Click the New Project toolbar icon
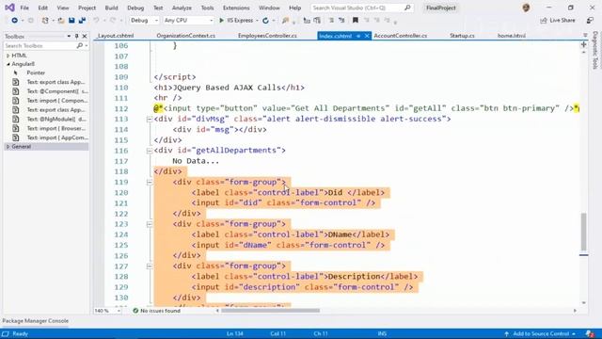The width and height of the screenshot is (602, 339). click(45, 21)
